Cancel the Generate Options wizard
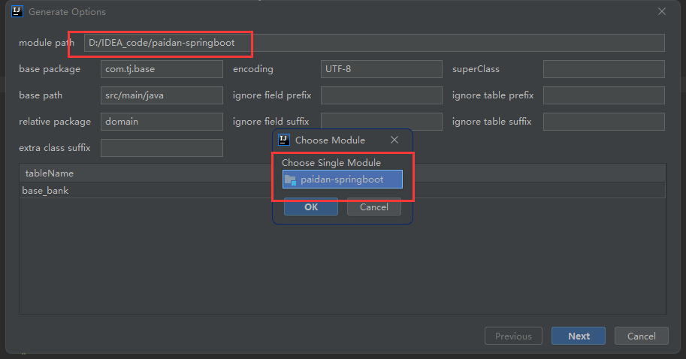 pos(641,336)
